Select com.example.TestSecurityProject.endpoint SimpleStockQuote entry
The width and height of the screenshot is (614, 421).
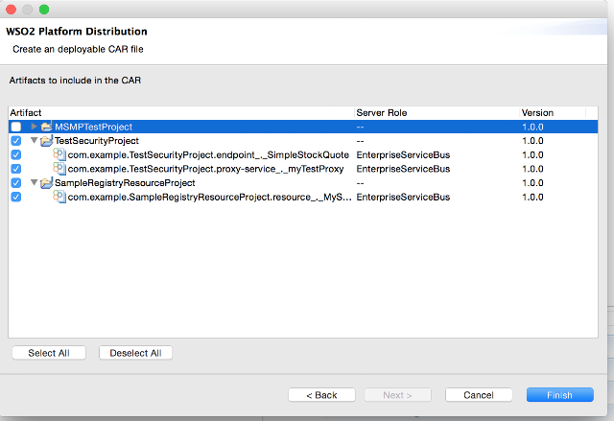coord(208,155)
